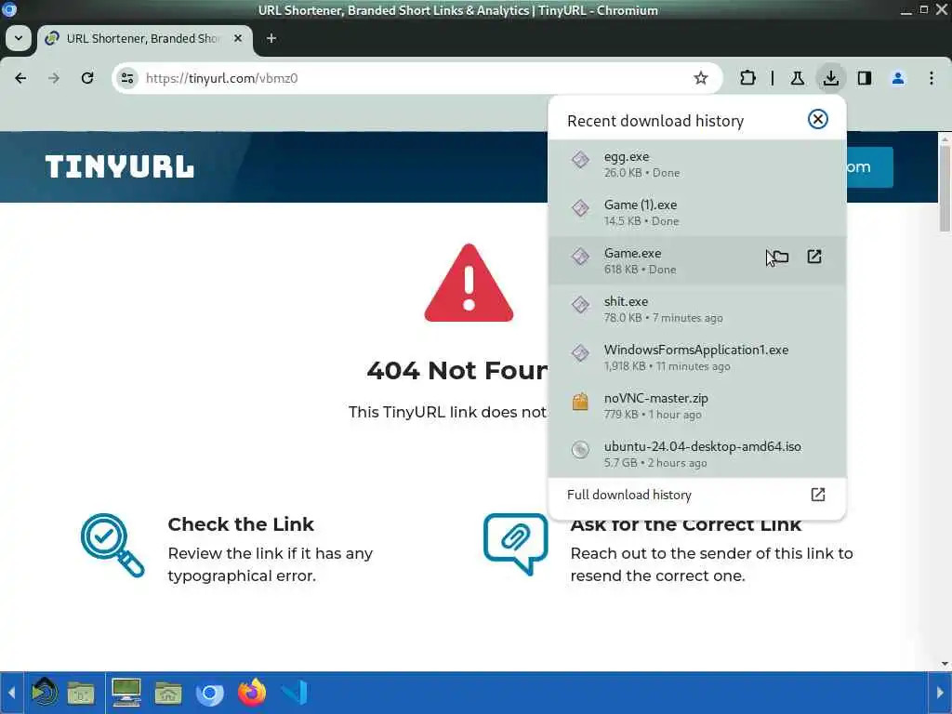Expand the tab search dropdown
The height and width of the screenshot is (714, 952).
coord(19,38)
